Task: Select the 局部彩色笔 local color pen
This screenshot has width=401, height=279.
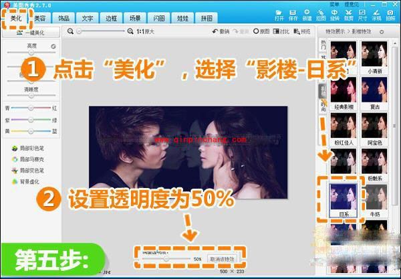Action: 28,148
